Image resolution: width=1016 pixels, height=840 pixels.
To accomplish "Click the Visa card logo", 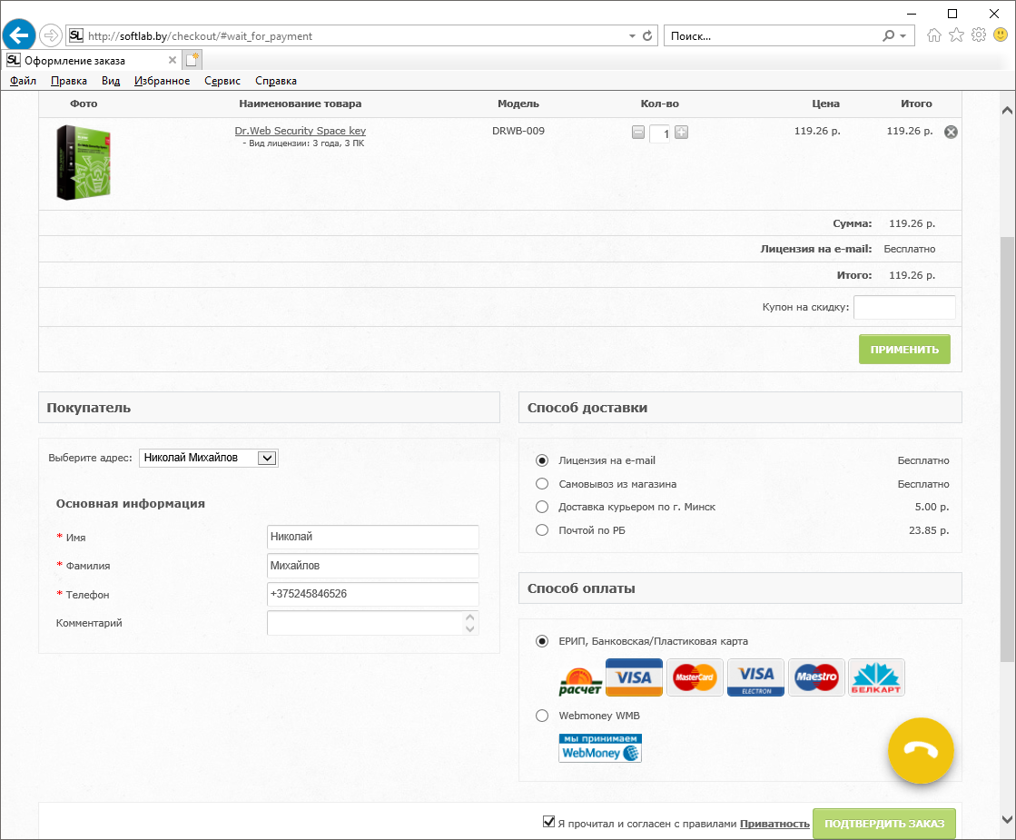I will click(x=634, y=677).
